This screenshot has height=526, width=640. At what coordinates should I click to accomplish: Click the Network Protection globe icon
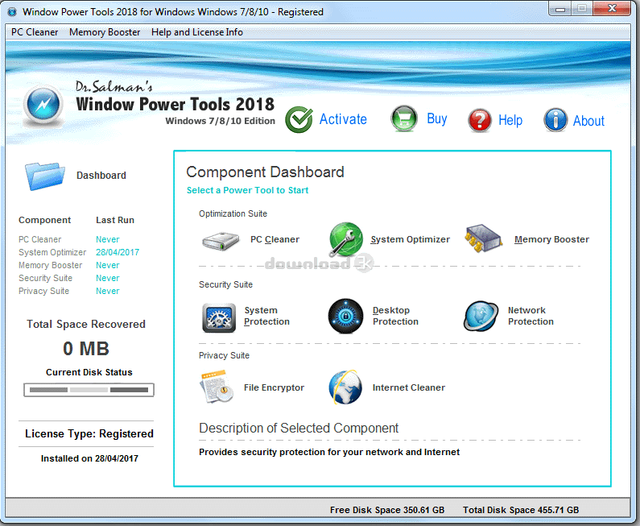[x=481, y=316]
